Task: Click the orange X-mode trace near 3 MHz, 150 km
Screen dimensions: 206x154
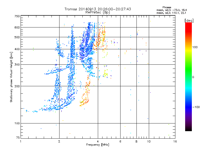Action: tap(85, 101)
